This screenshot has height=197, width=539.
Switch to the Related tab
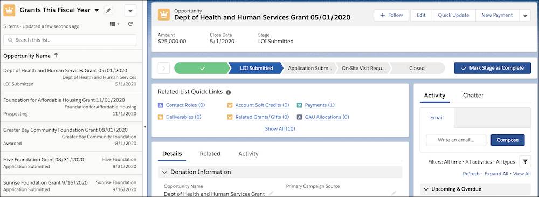[210, 154]
